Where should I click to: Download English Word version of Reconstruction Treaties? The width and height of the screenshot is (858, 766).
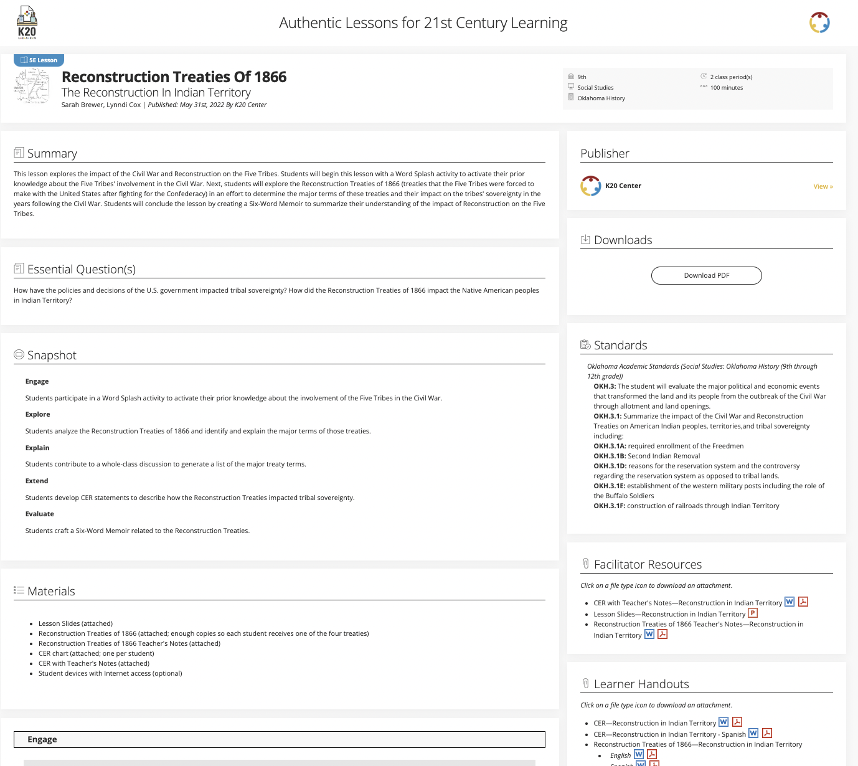pos(638,755)
